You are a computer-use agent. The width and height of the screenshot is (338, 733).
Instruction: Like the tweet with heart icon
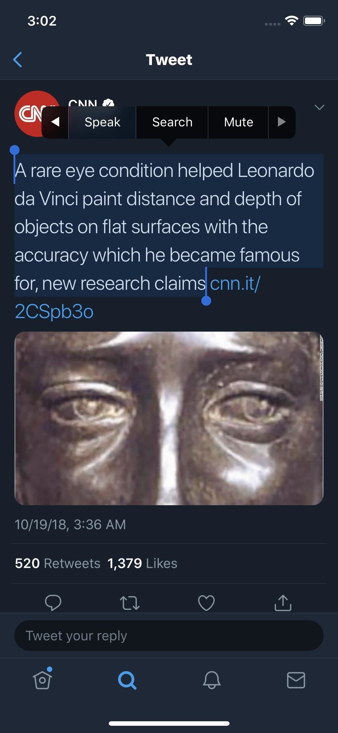(206, 603)
